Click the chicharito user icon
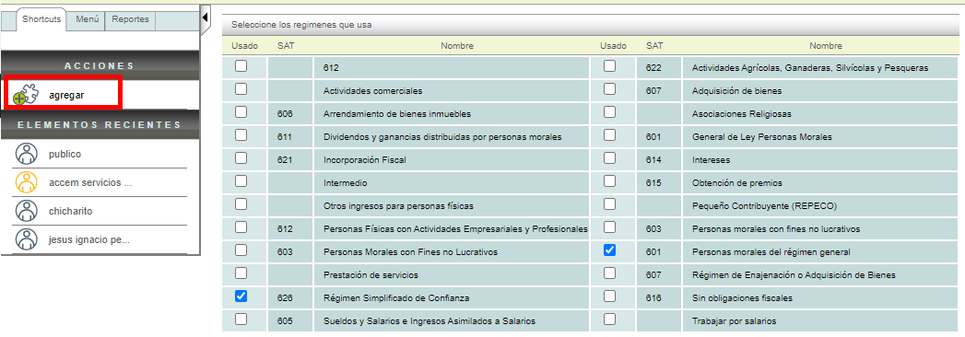This screenshot has height=337, width=965. 26,210
